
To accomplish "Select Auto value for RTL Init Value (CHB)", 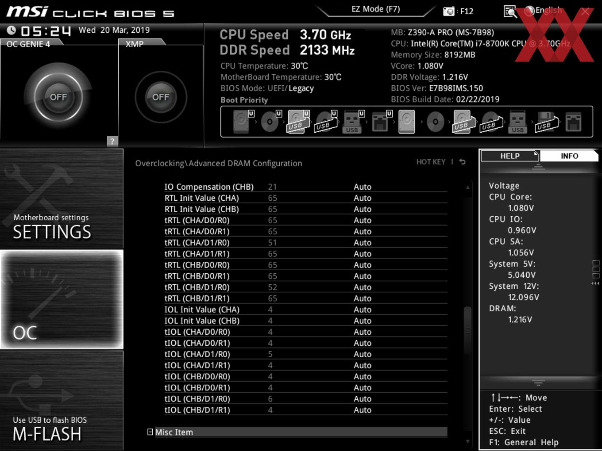I will [x=363, y=209].
